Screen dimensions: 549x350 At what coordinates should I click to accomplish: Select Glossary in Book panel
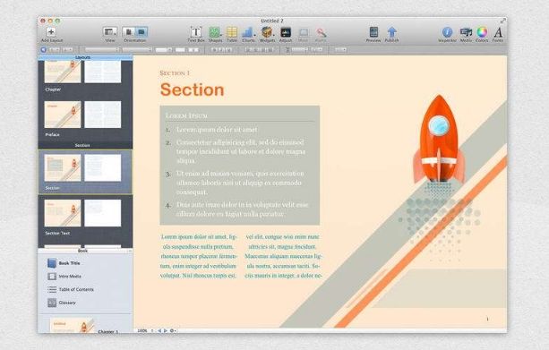click(67, 303)
